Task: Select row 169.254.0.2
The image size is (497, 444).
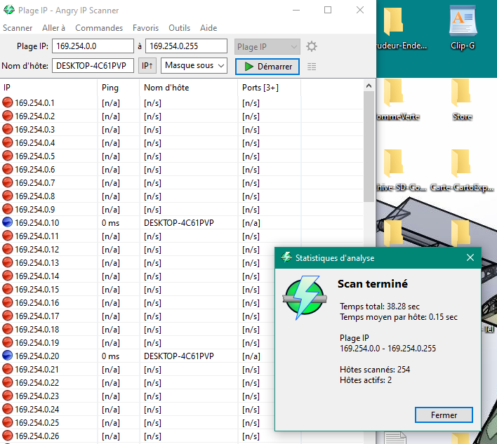Action: [181, 116]
